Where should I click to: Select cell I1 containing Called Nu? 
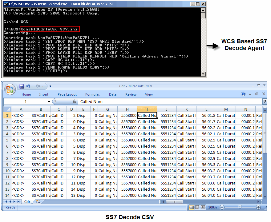147,115
